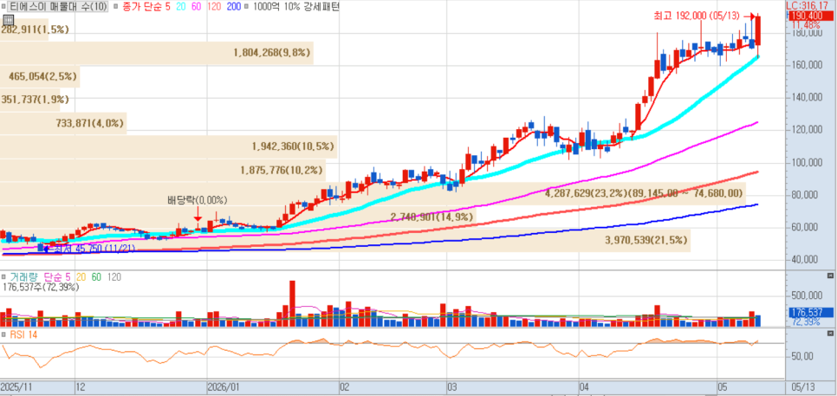This screenshot has height=396, width=837.
Task: Select the pink '120' moving average label in price pane
Action: (x=214, y=7)
